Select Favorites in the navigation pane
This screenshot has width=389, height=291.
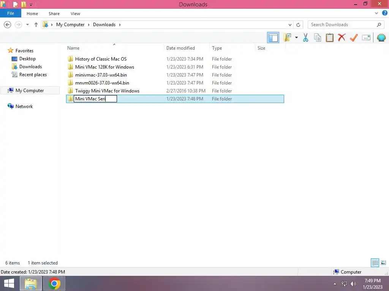pos(24,50)
